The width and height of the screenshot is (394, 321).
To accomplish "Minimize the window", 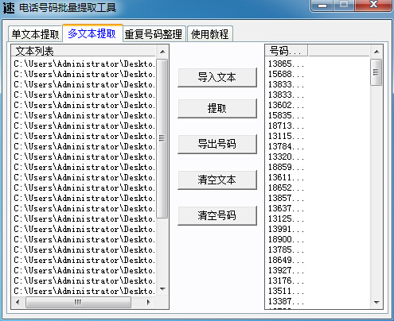I will [322, 6].
